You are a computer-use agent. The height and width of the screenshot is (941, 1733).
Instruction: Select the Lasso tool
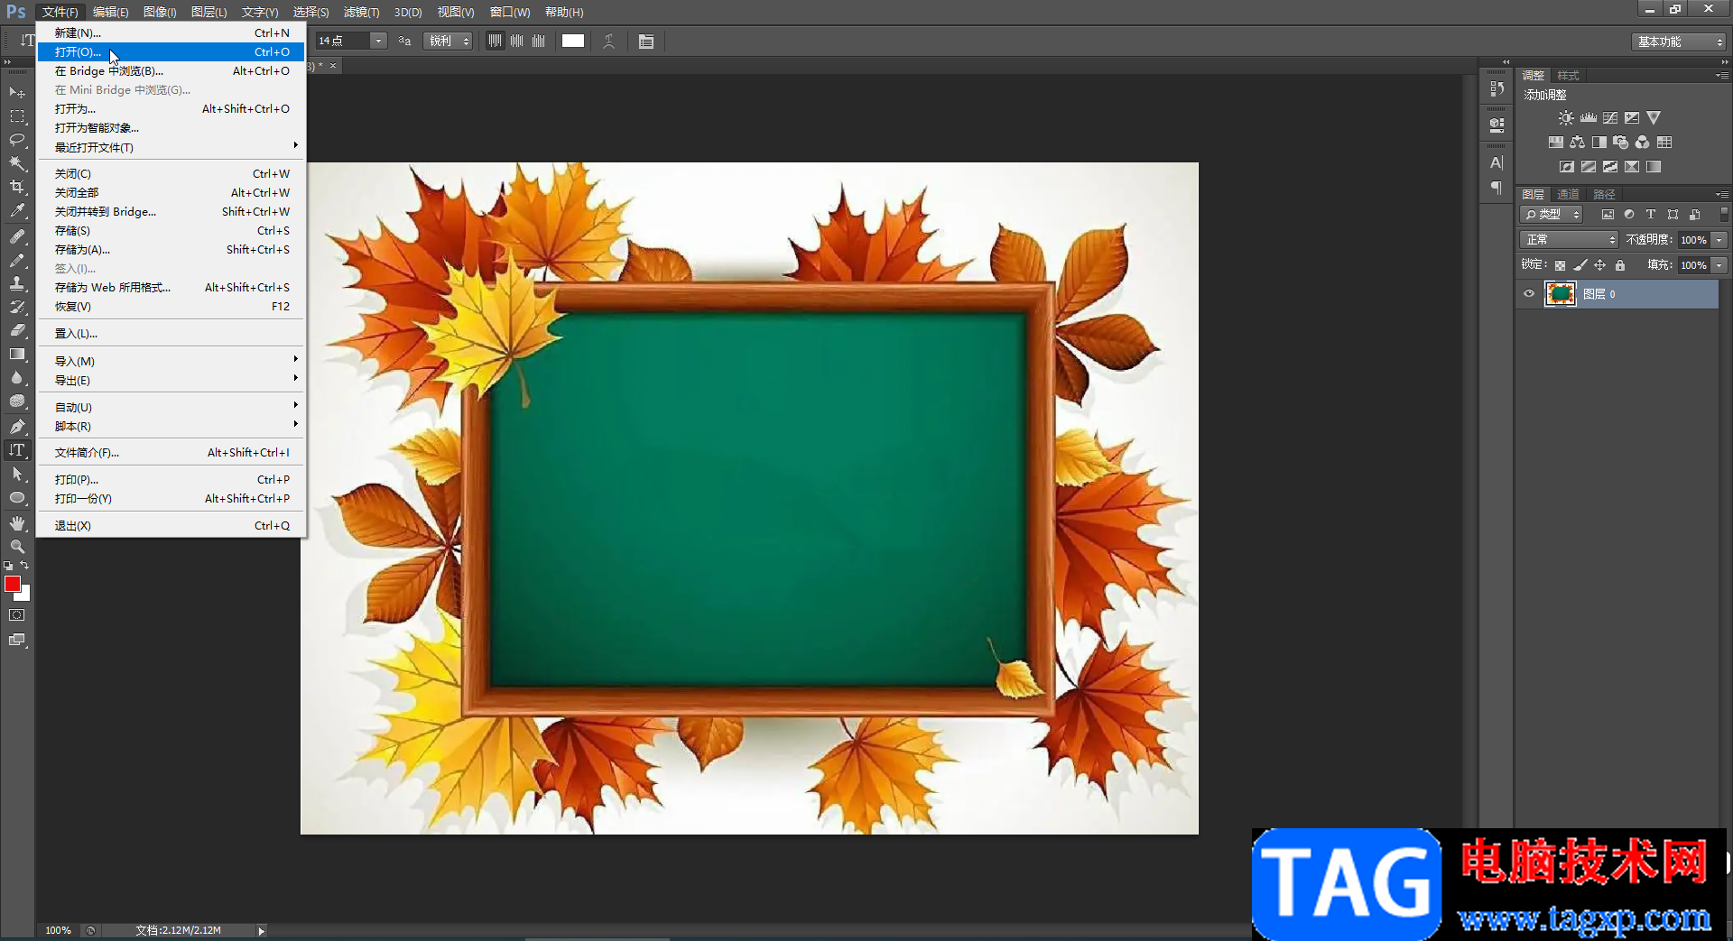[17, 140]
